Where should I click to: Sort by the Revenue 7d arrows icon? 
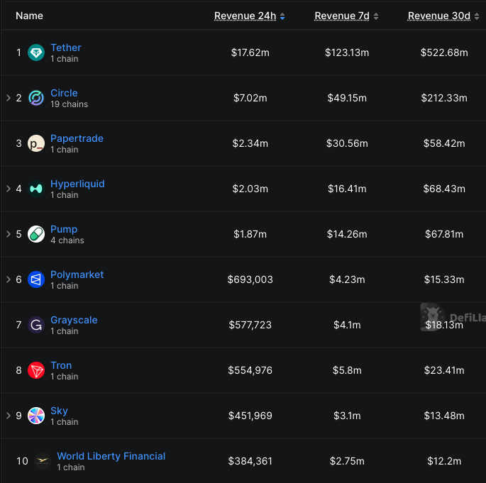coord(376,16)
